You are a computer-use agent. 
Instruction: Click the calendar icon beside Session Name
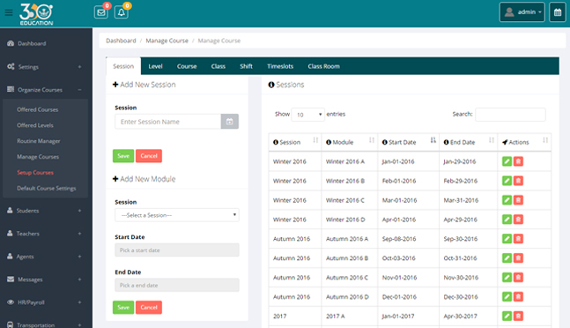point(229,122)
